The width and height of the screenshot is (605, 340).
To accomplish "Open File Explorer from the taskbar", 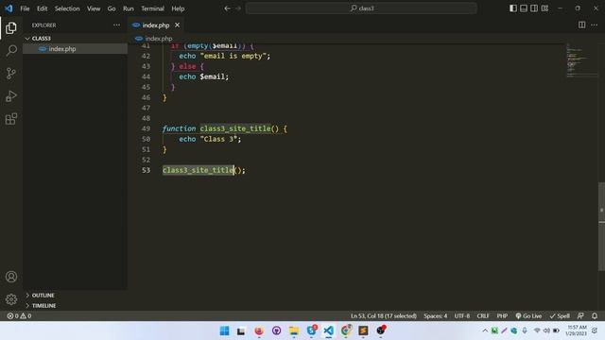I will tap(294, 331).
